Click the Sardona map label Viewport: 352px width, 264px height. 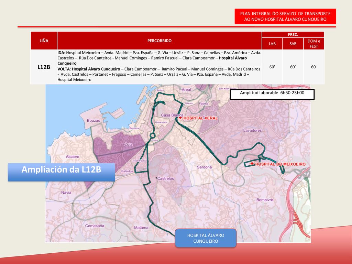[204, 167]
